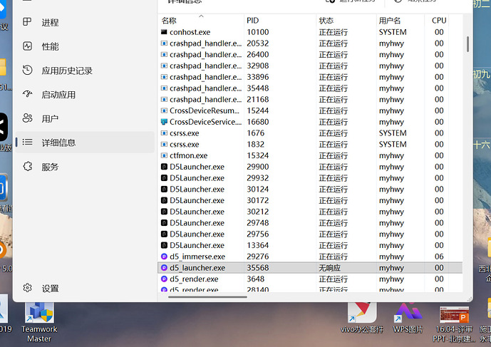Screen dimensions: 491x347
Task: Click the 应用历史记录 clock icon
Action: click(27, 70)
